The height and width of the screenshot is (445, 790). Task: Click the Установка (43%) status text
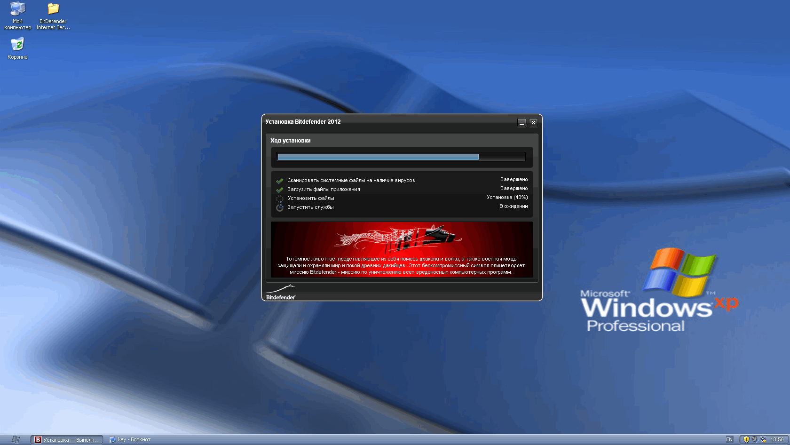pos(507,197)
